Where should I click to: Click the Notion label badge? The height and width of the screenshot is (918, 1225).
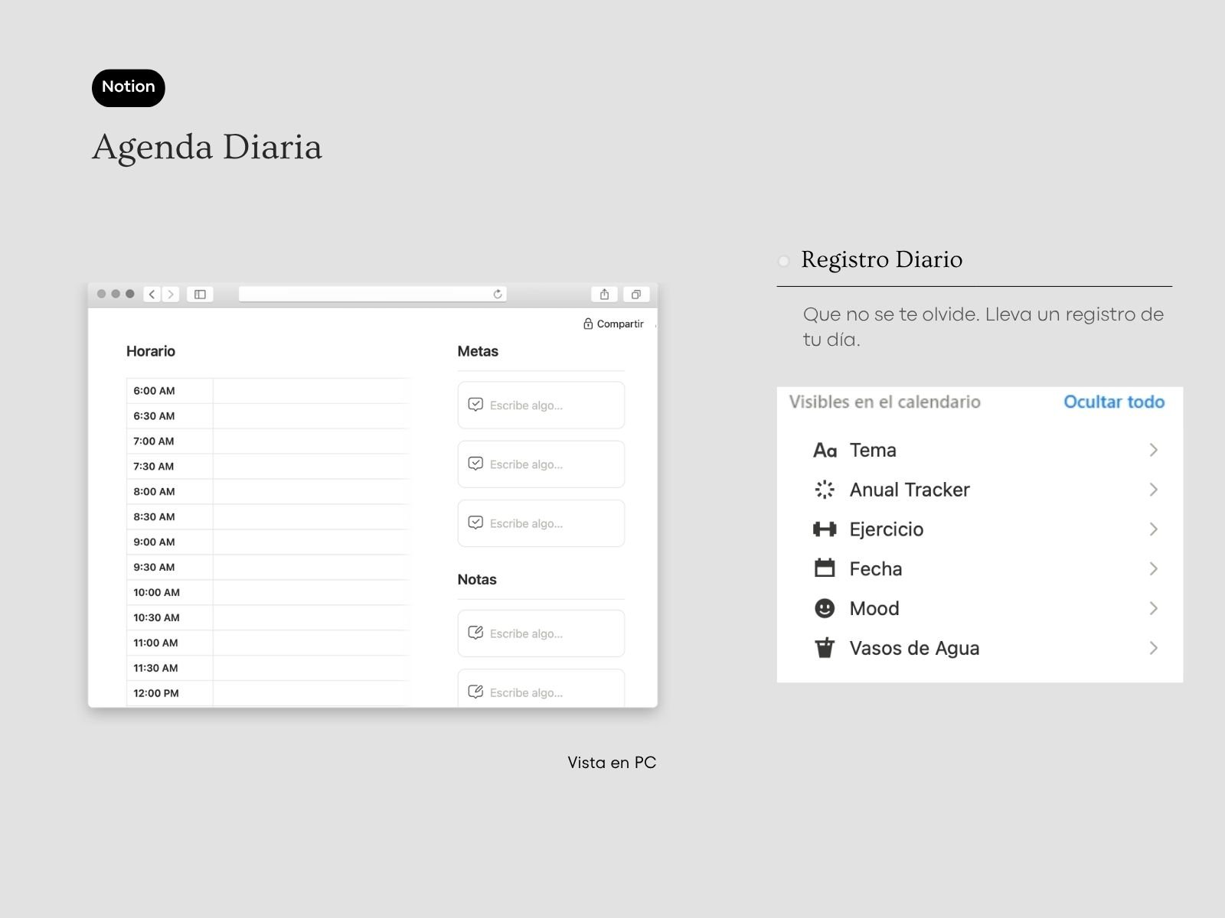coord(129,88)
